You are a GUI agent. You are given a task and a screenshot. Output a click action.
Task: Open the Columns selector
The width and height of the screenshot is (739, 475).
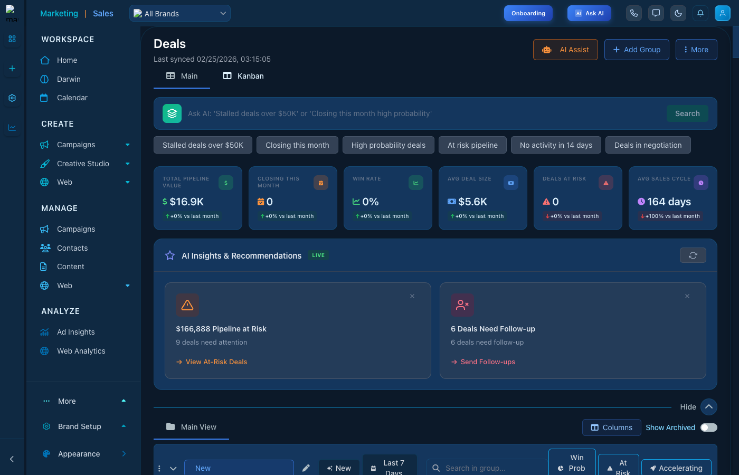[612, 427]
